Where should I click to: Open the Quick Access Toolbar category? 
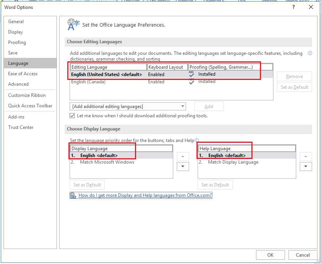pos(30,106)
